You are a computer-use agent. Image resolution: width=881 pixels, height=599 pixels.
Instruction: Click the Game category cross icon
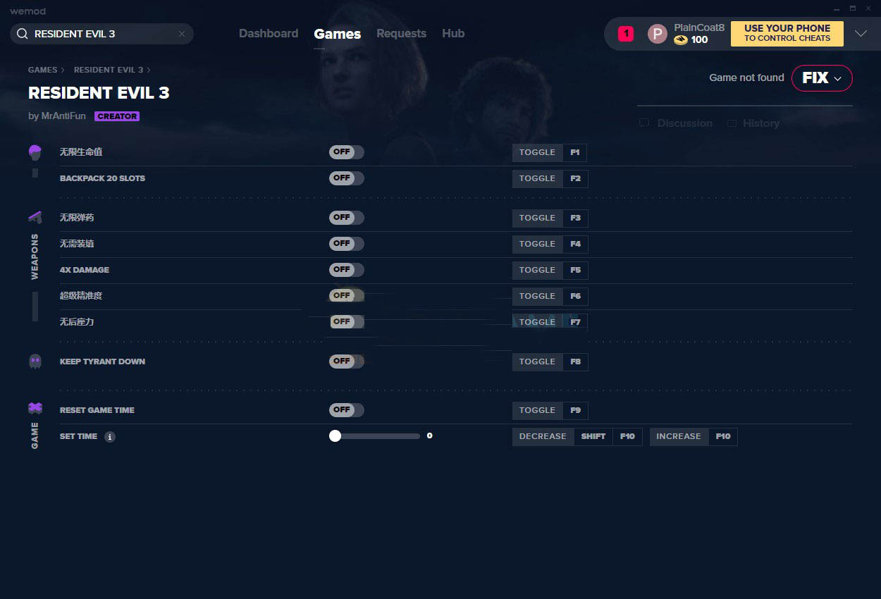(35, 408)
